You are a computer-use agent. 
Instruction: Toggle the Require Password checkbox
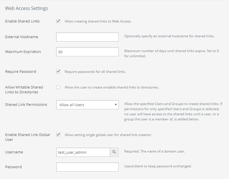(x=58, y=71)
